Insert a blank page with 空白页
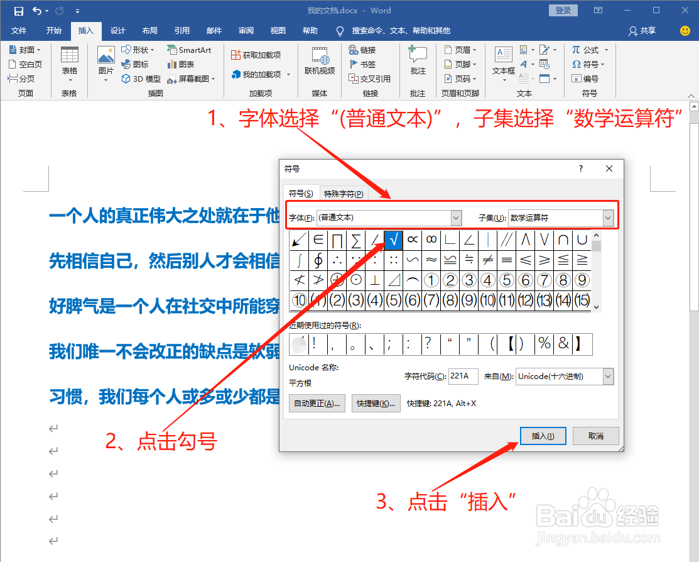Image resolution: width=699 pixels, height=562 pixels. [x=25, y=64]
